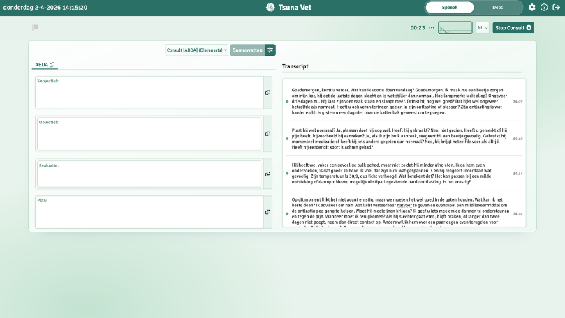The image size is (565, 318).
Task: Switch to Speech mode
Action: [450, 8]
